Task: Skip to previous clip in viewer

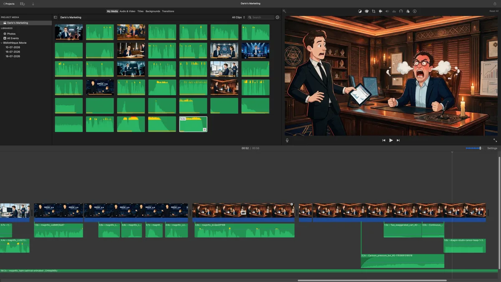Action: 384,140
